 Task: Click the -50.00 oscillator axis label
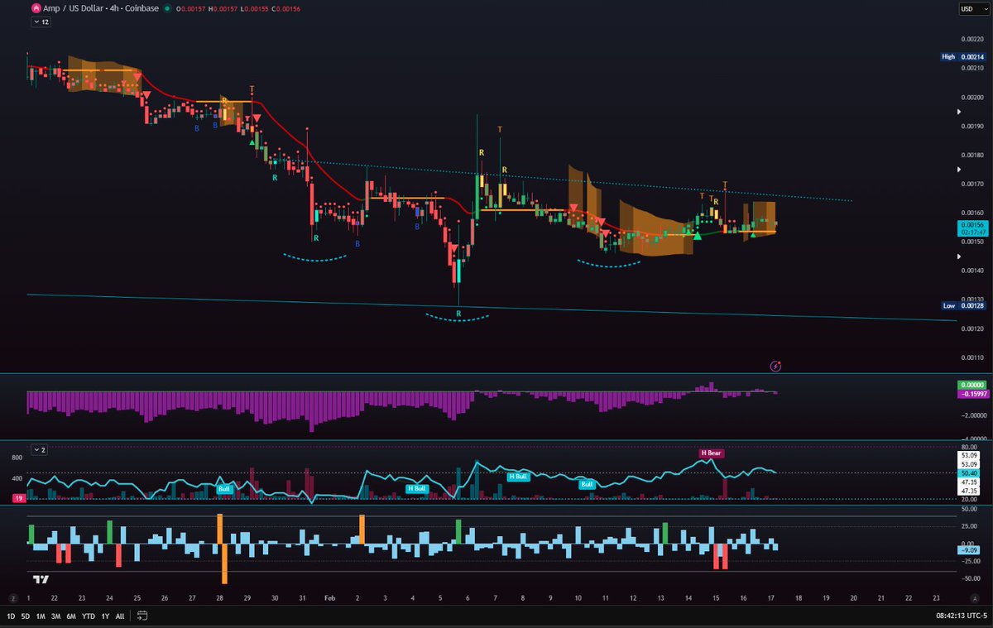[x=969, y=578]
